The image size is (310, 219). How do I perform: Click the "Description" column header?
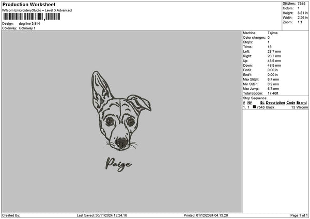[275, 103]
